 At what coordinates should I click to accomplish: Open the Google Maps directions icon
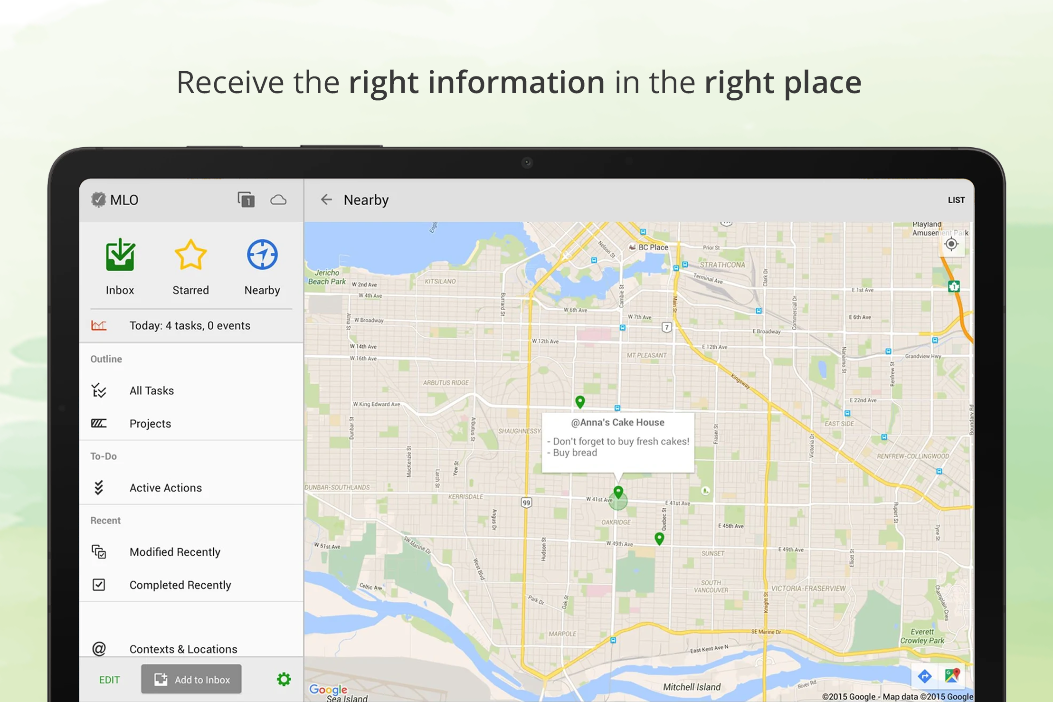(924, 676)
